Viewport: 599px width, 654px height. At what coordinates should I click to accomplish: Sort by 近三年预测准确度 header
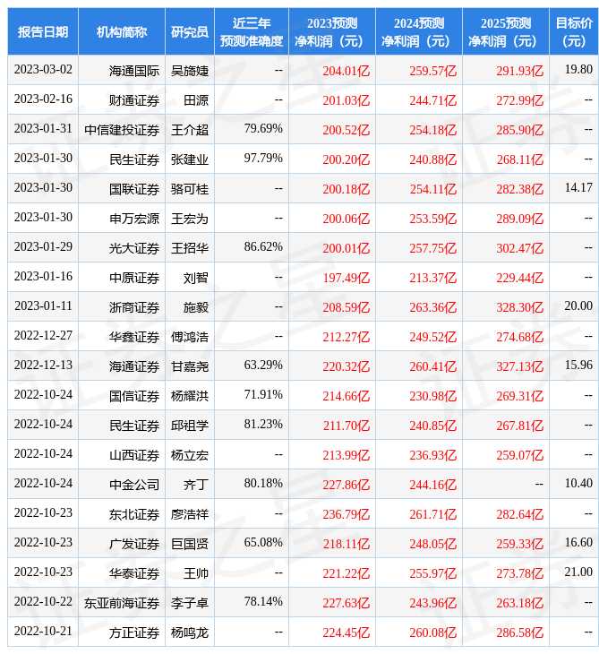tap(251, 32)
